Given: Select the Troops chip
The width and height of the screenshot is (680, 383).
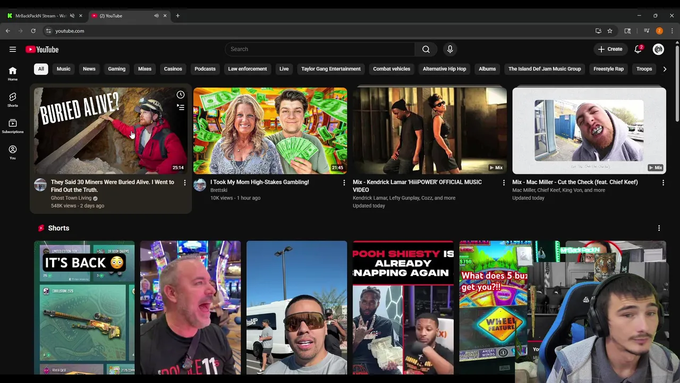Looking at the screenshot, I should (644, 69).
